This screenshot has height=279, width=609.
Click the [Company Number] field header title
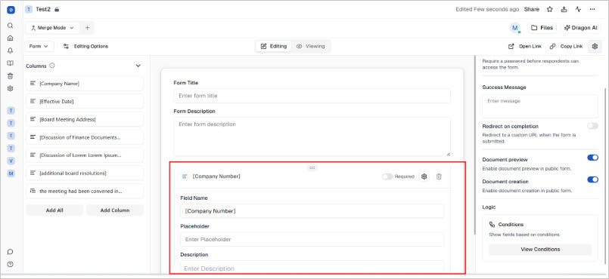[x=216, y=176]
